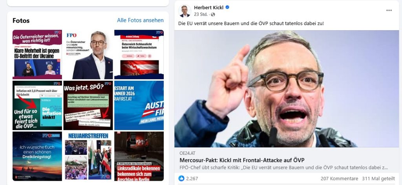The image size is (402, 185).
Task: Open photo about EU-Beitritt der Ukraine
Action: [x=37, y=54]
